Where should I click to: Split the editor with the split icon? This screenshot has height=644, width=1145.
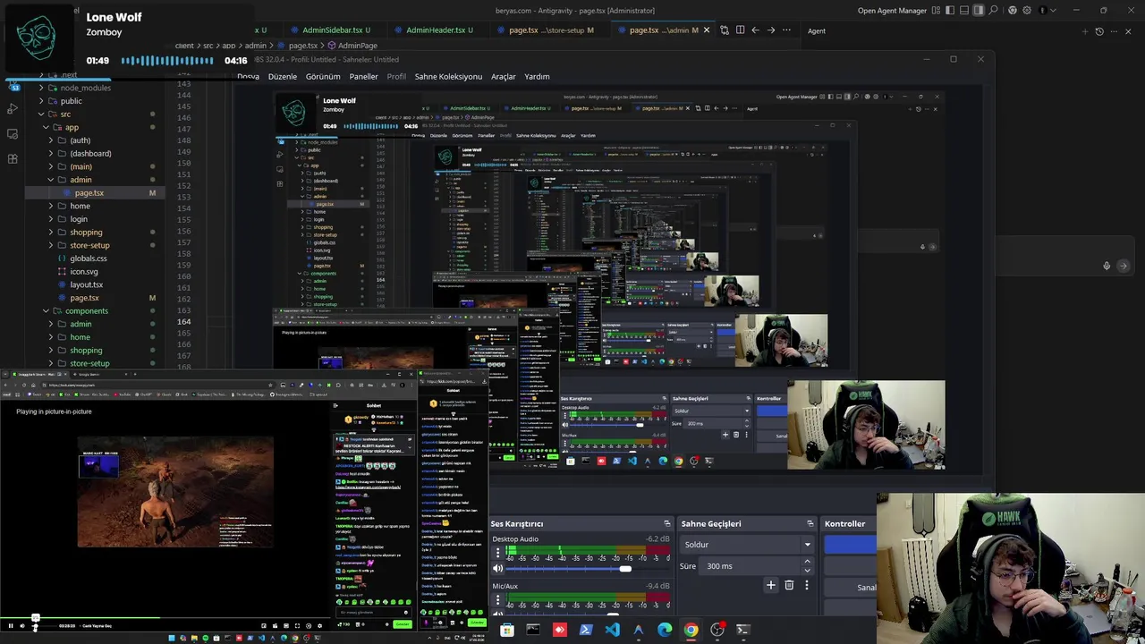(x=740, y=30)
